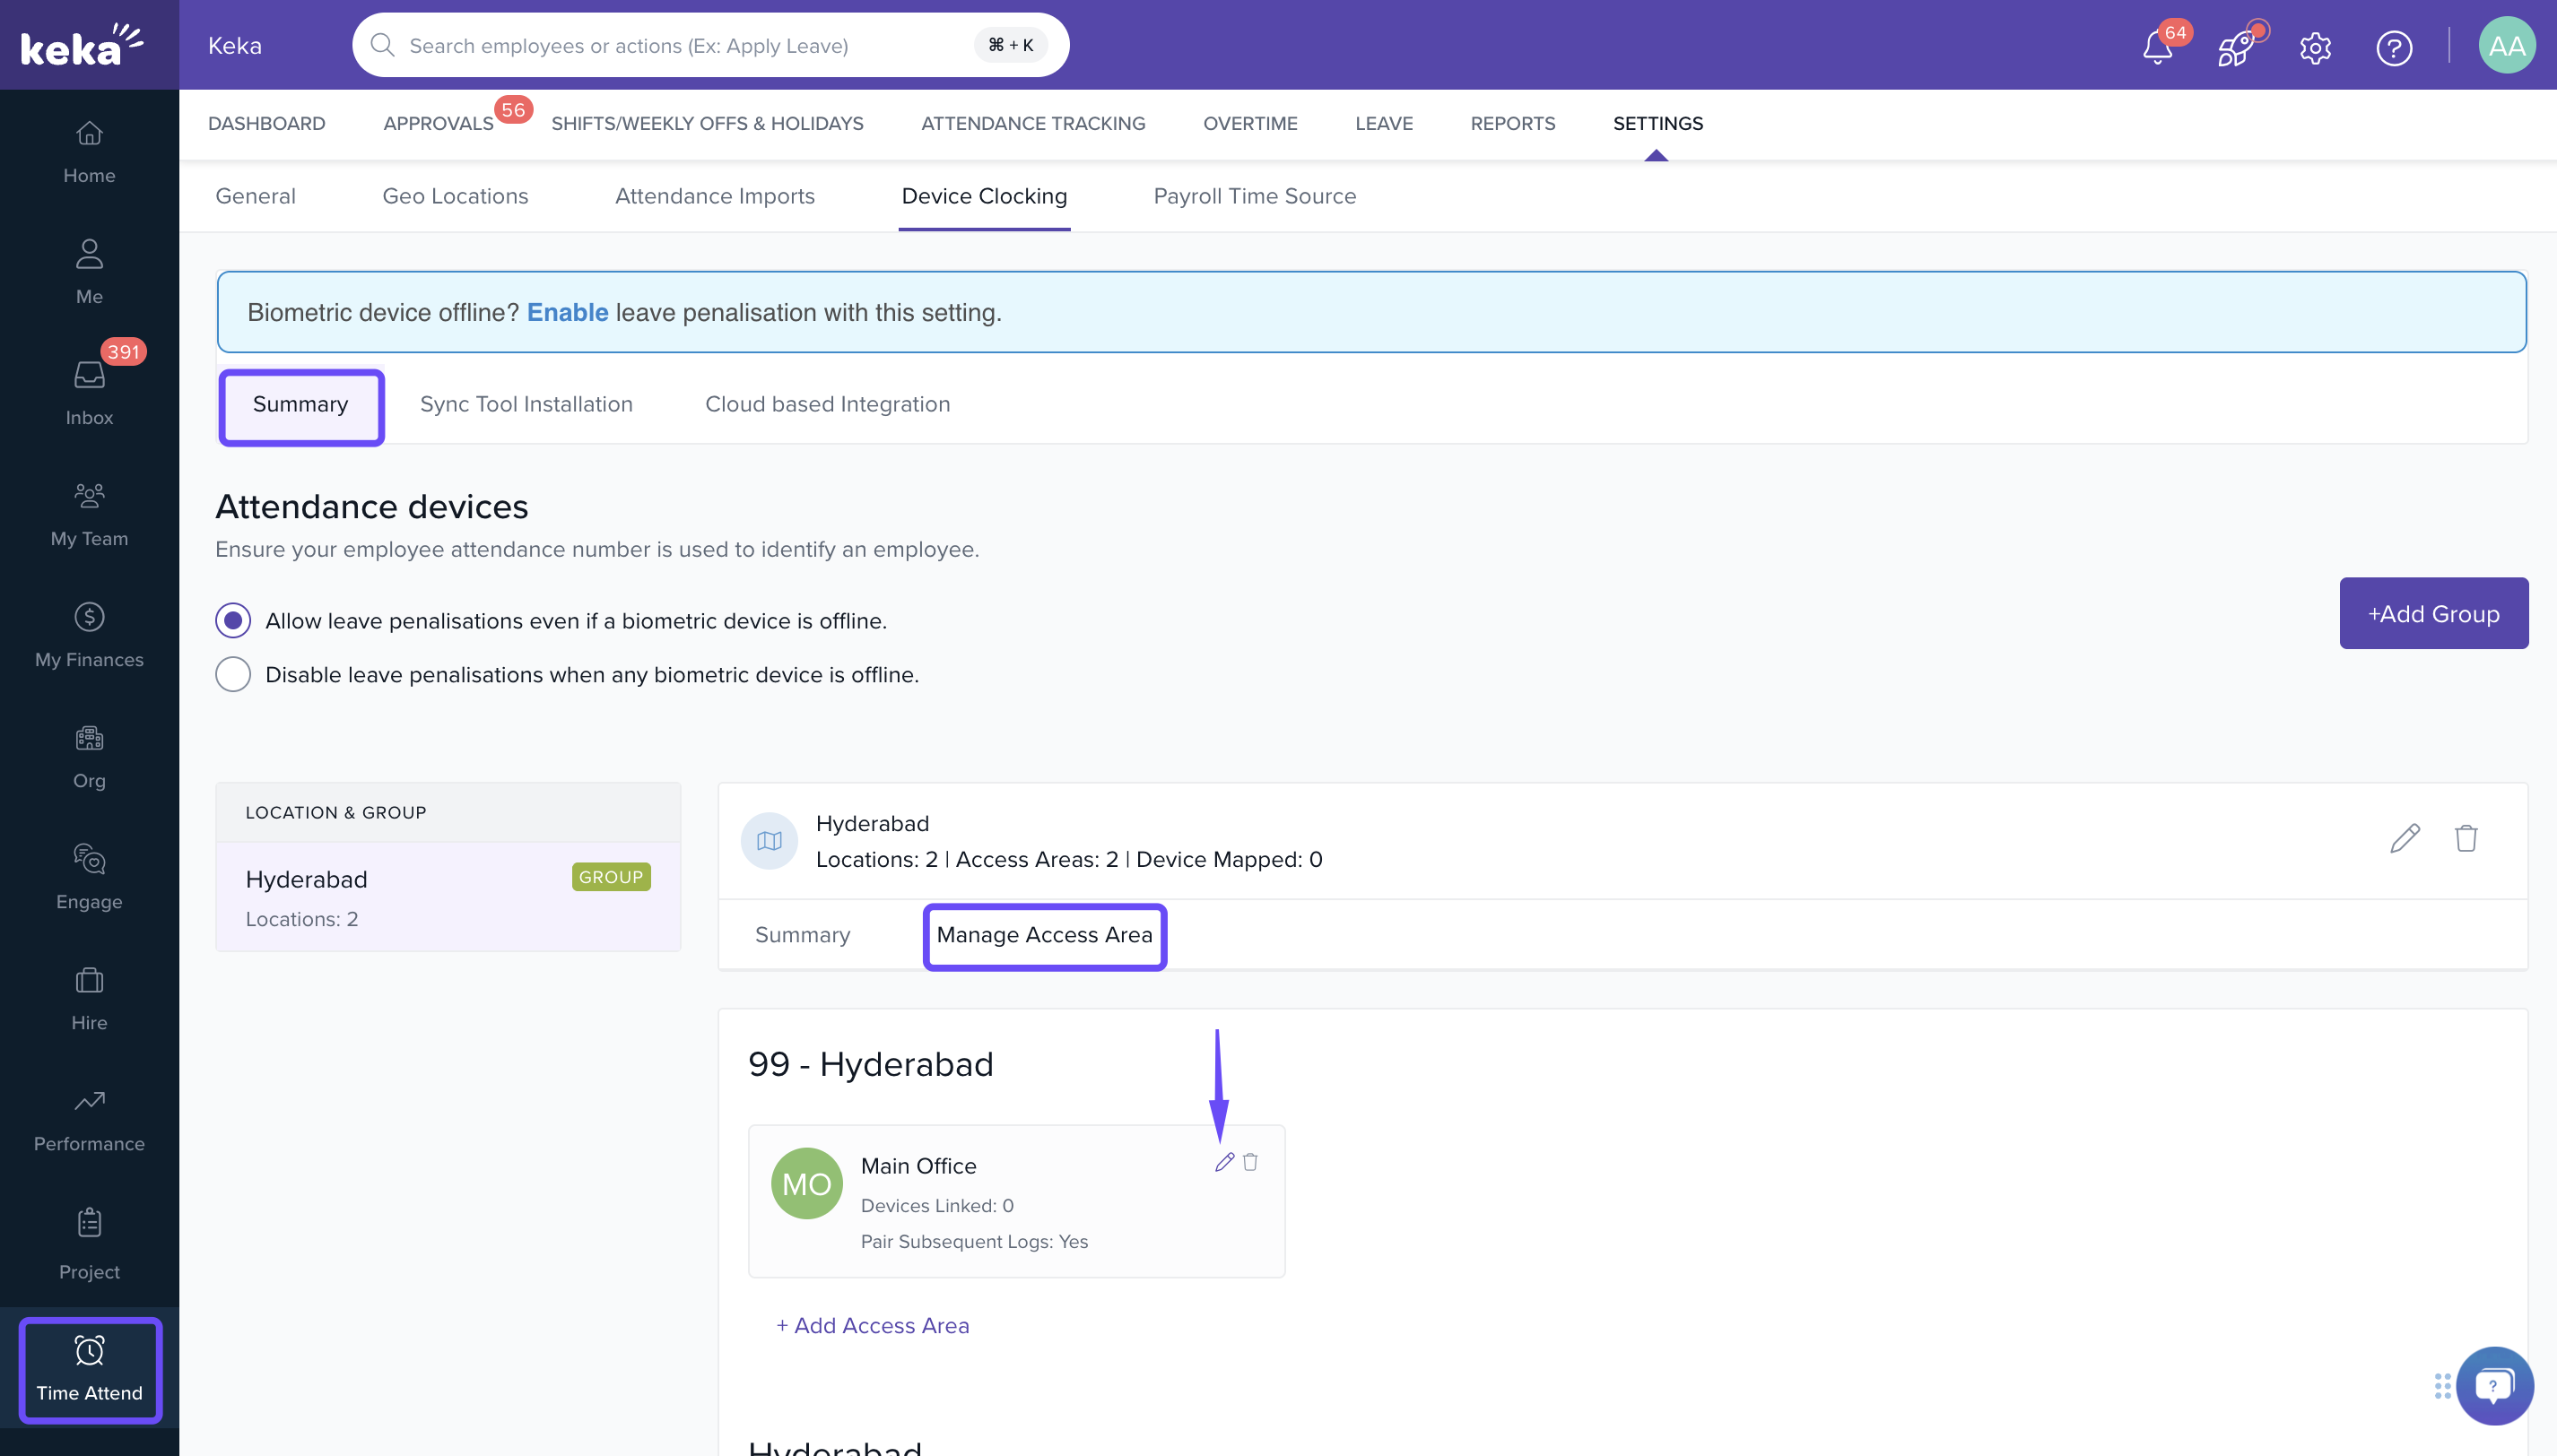The height and width of the screenshot is (1456, 2557).
Task: Open Inbox in left sidebar
Action: tap(89, 391)
